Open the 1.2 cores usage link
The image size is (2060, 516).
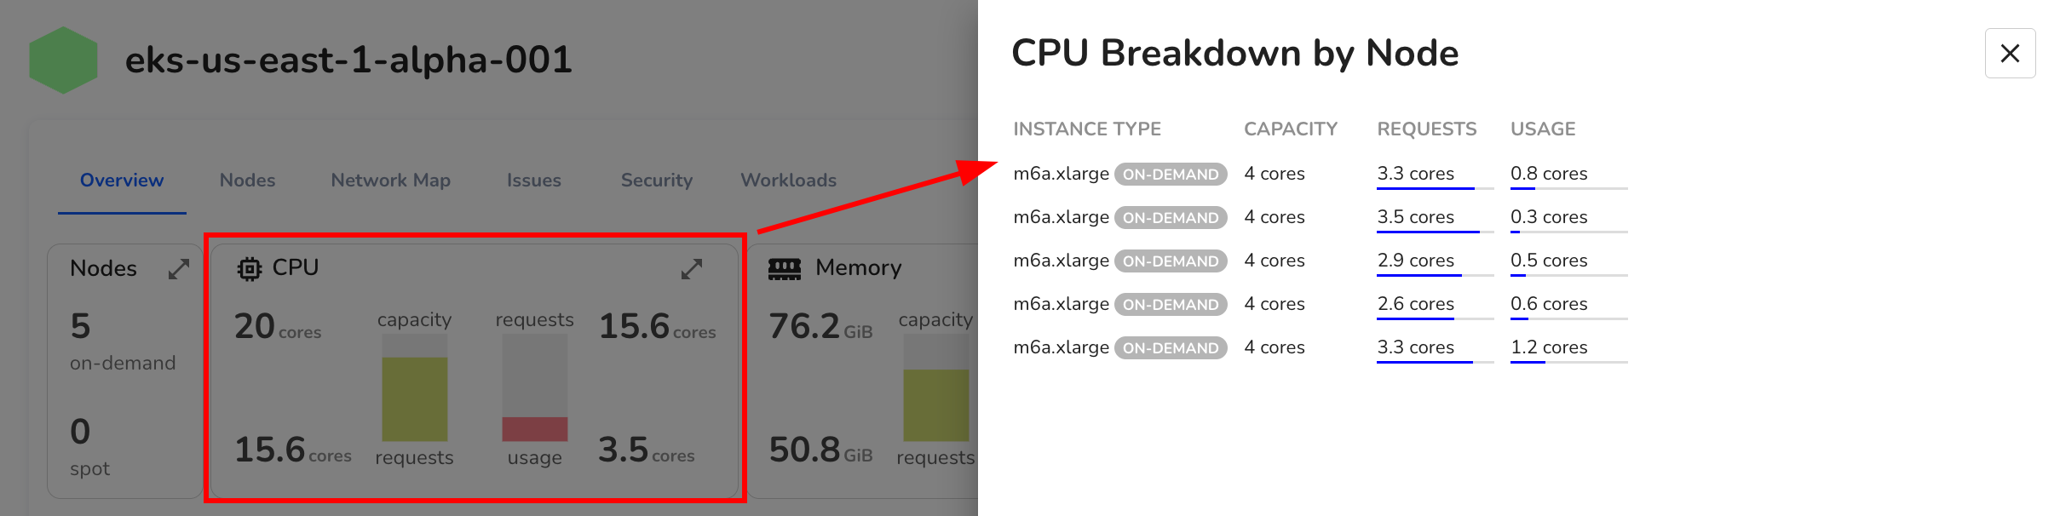coord(1548,347)
